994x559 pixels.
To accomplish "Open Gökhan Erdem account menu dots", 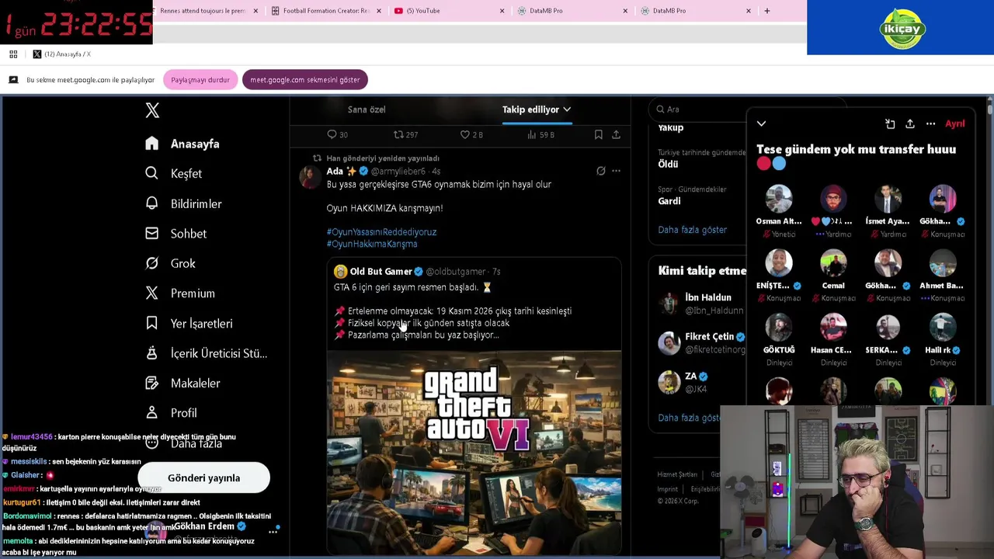I will click(273, 532).
